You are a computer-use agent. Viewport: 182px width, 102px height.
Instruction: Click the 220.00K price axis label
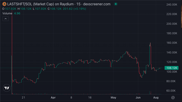(x=172, y=14)
